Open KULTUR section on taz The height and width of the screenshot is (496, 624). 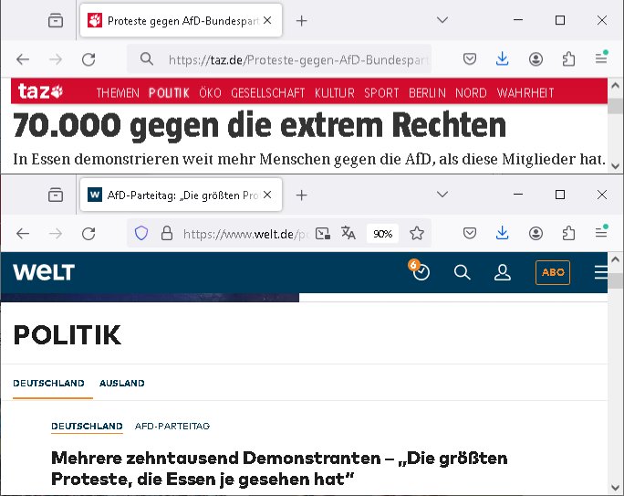(334, 93)
